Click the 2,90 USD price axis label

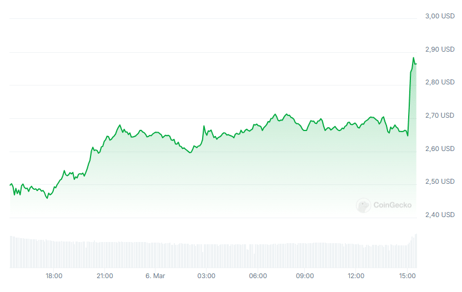[440, 49]
